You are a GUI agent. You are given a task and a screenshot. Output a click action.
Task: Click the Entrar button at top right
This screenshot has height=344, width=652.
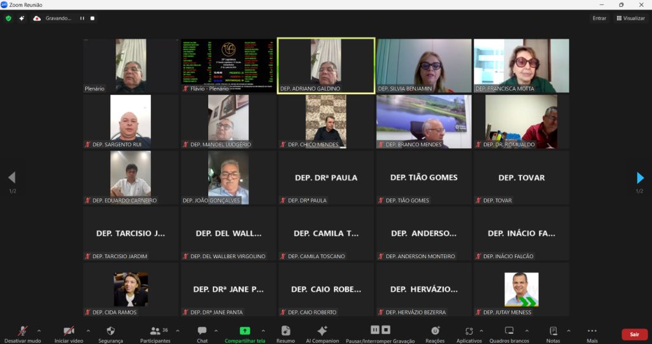pyautogui.click(x=599, y=18)
